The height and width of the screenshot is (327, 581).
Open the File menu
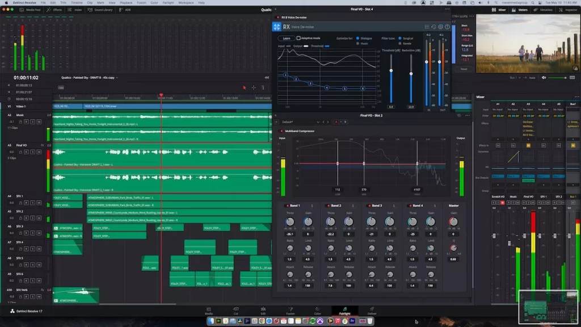coord(43,3)
